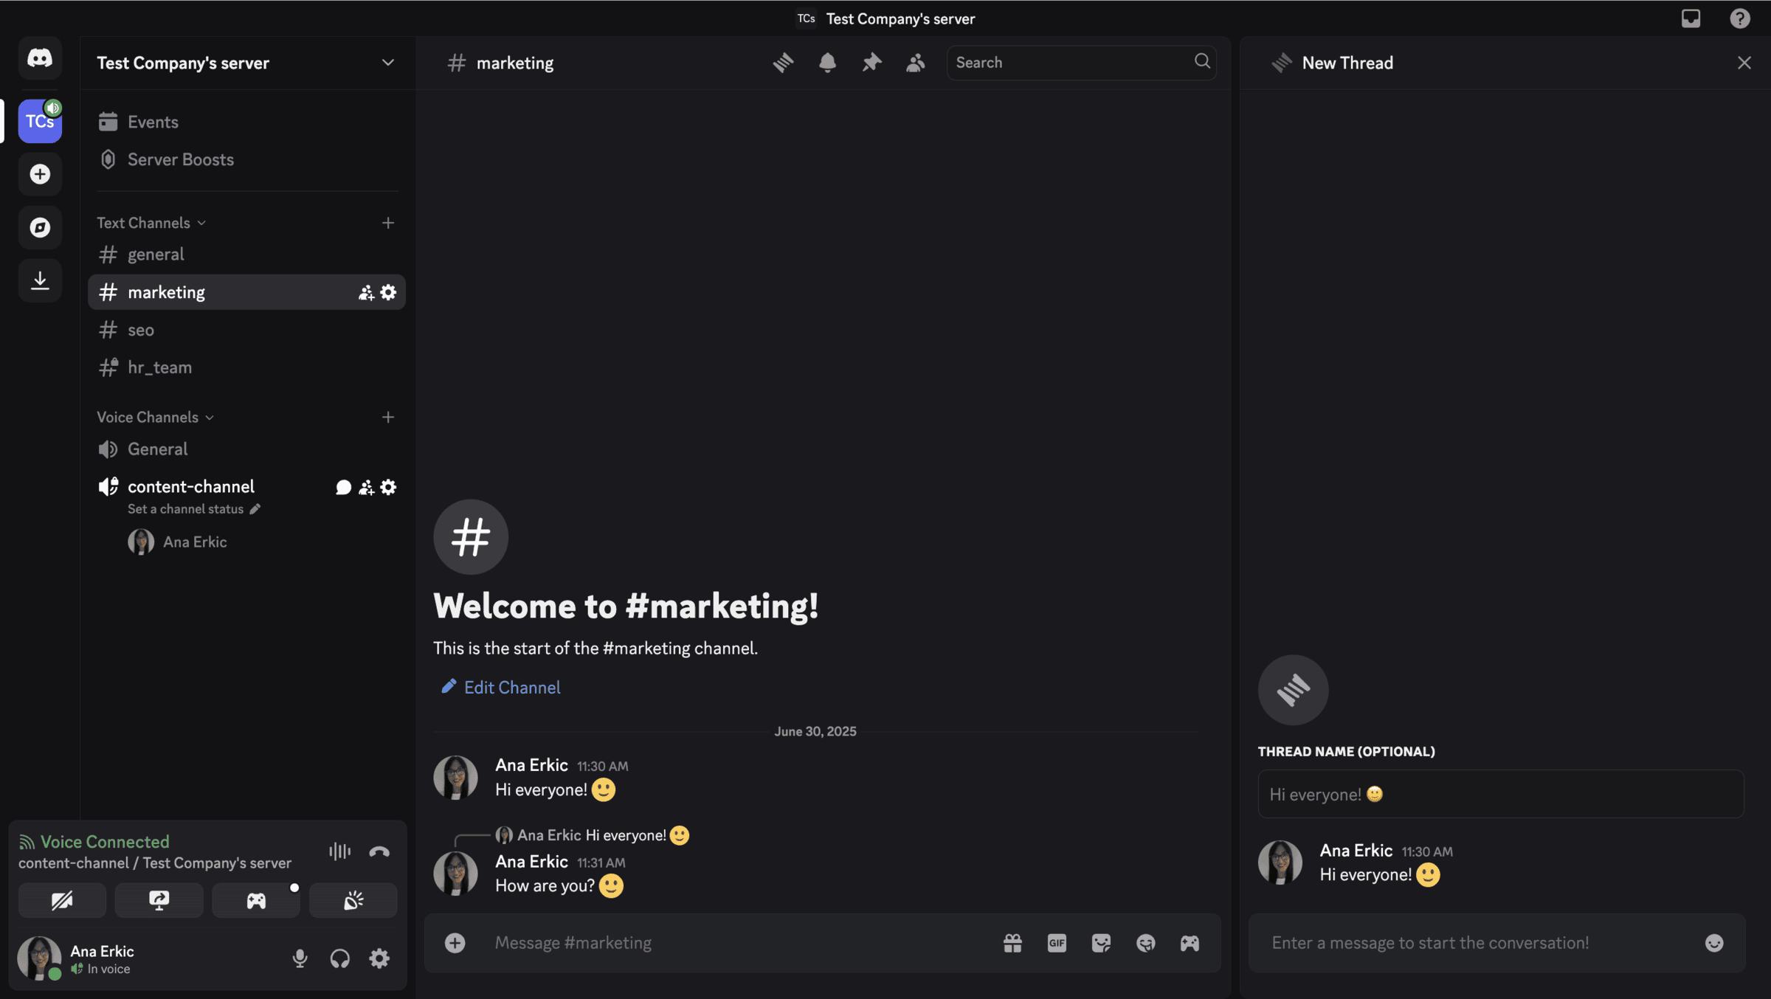Join the General voice channel
1771x999 pixels.
(x=246, y=449)
